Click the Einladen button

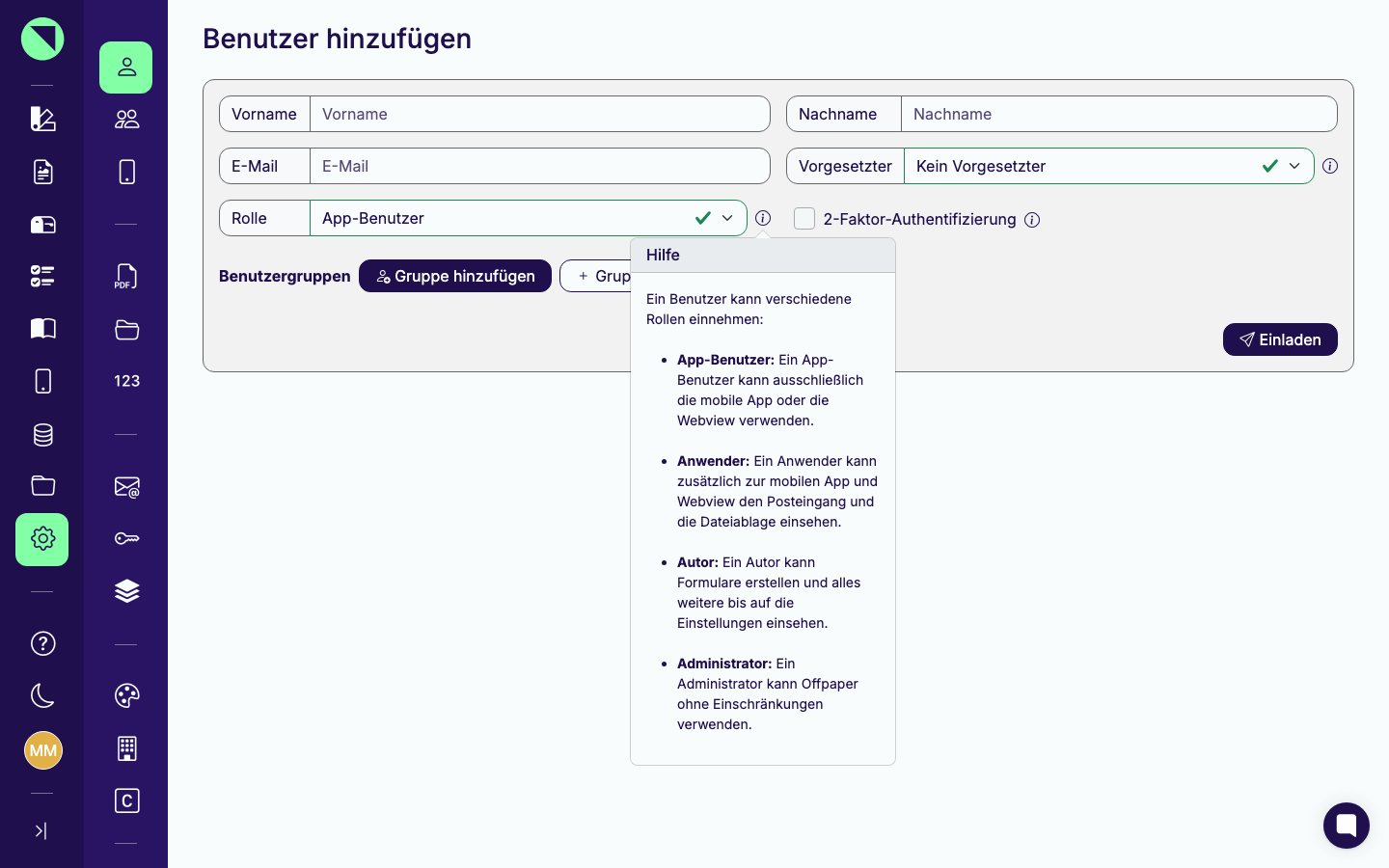[1280, 339]
